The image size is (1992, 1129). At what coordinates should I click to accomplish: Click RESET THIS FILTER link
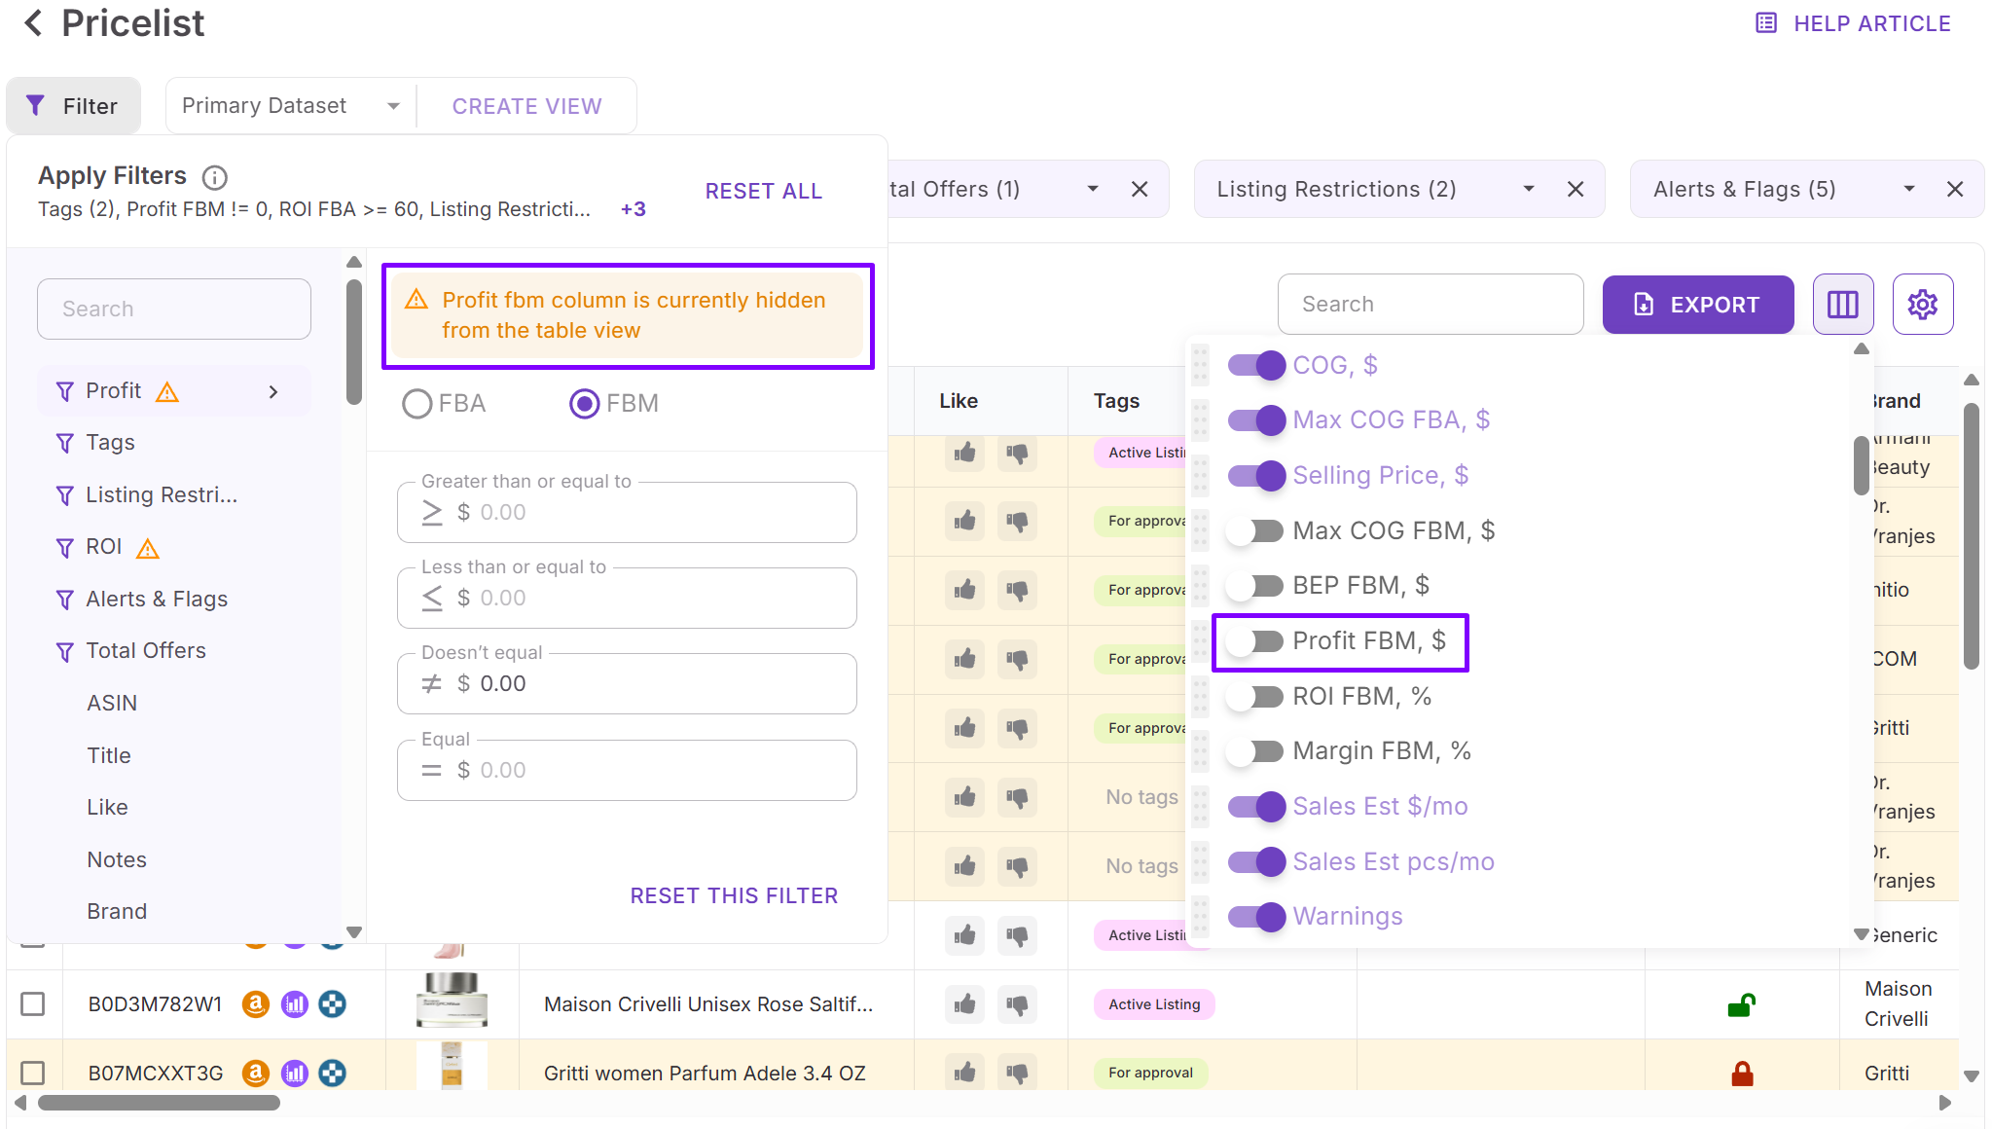click(734, 895)
